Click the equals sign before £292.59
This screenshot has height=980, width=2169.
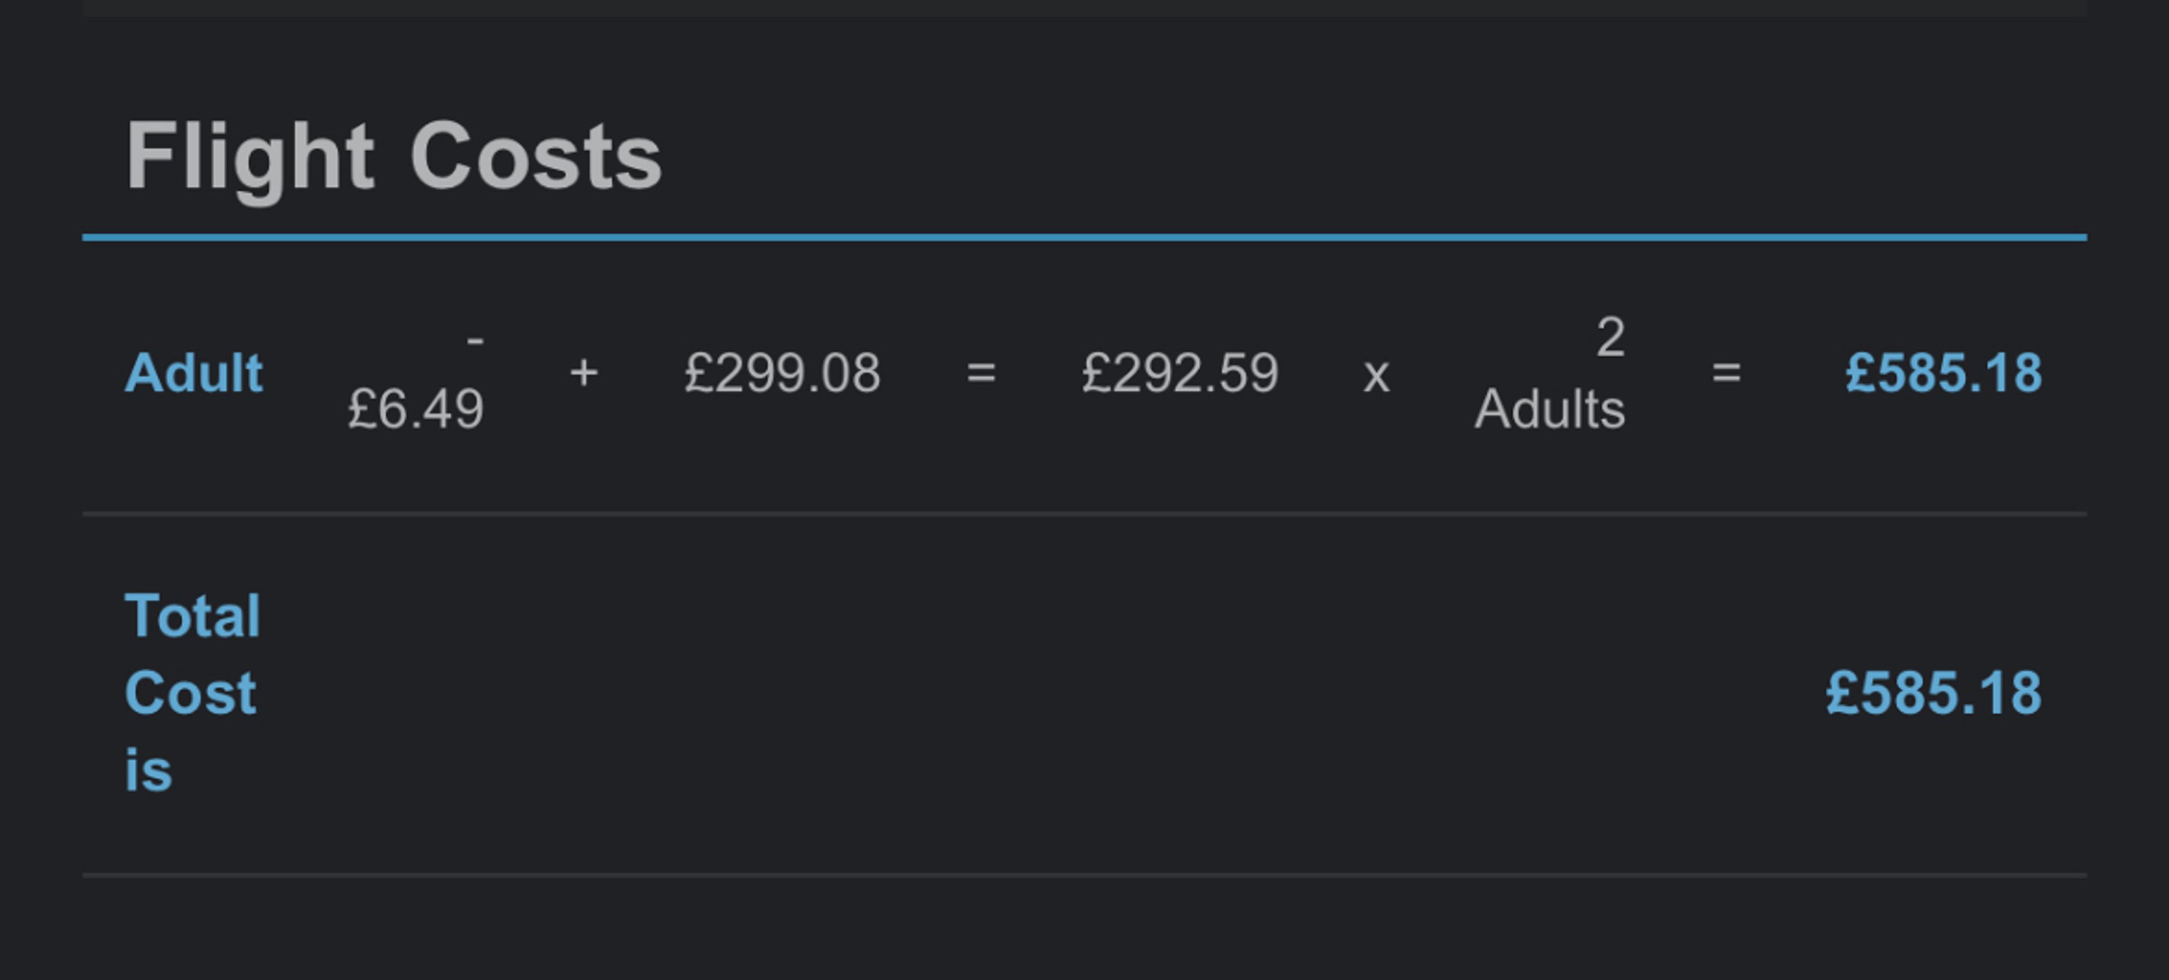[981, 373]
